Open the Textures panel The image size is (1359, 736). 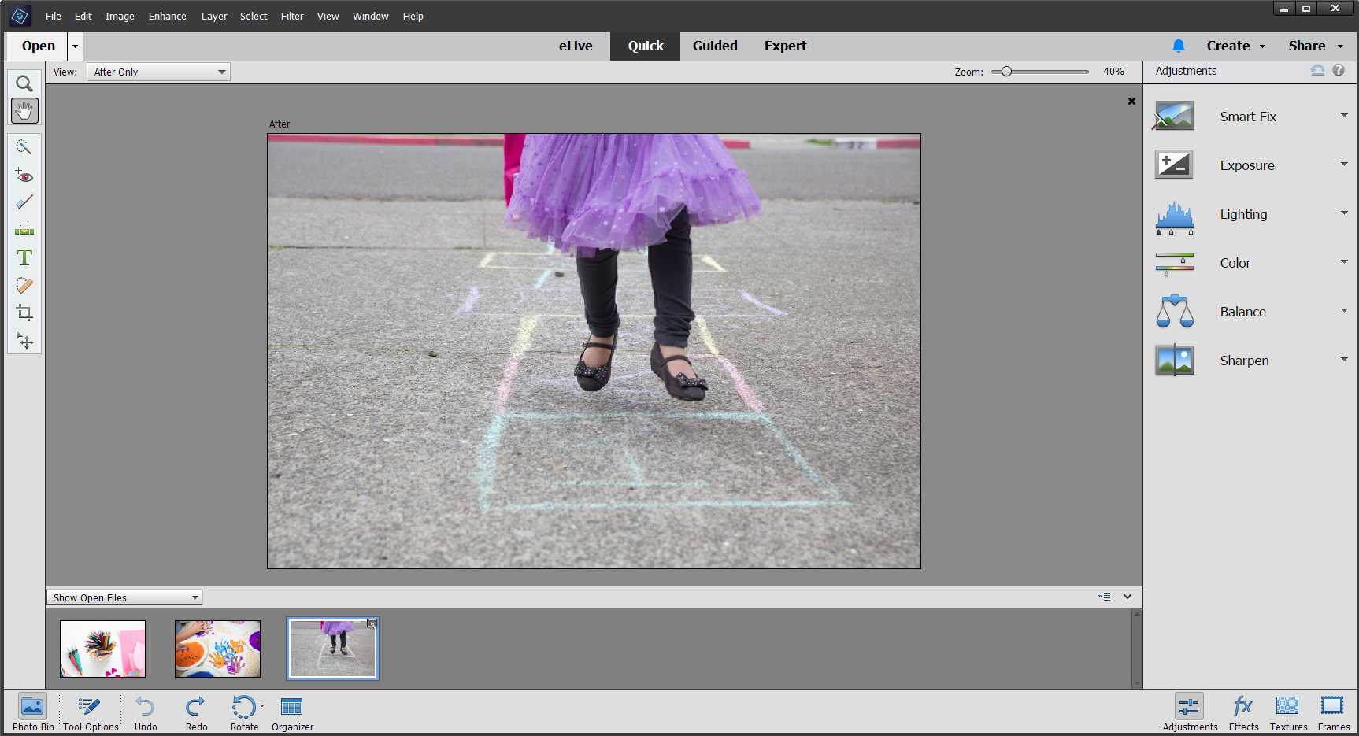tap(1287, 711)
